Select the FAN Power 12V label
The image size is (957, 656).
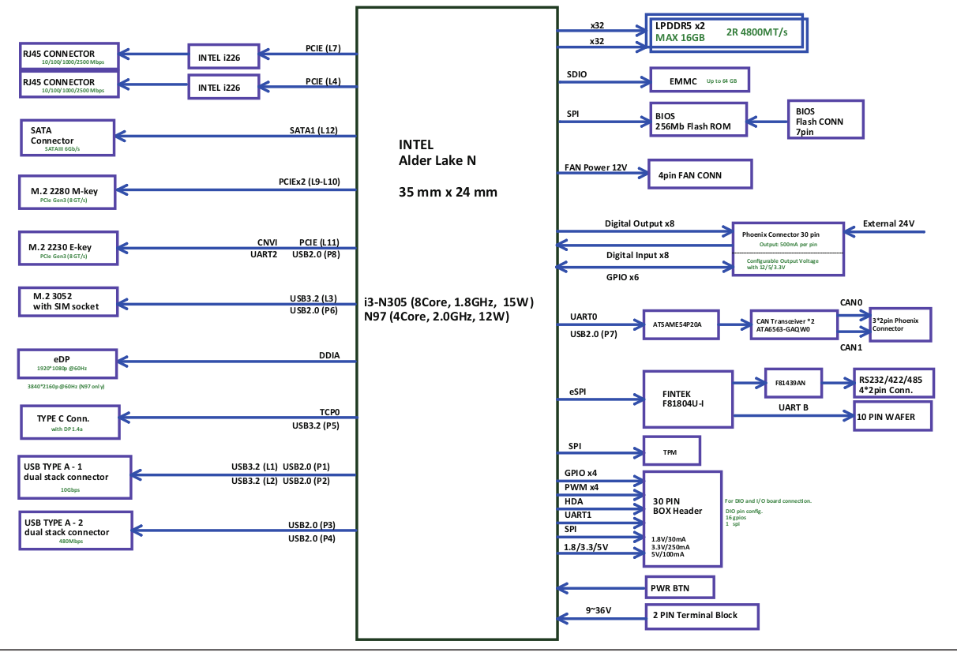pos(595,168)
